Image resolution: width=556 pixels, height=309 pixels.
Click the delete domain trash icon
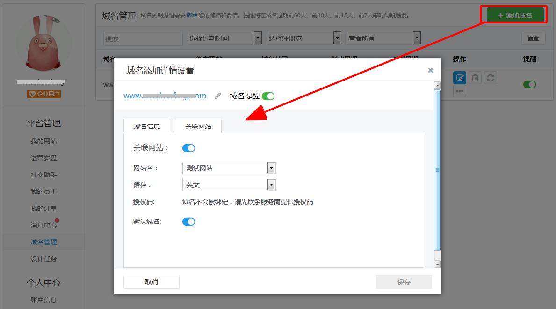[x=475, y=78]
